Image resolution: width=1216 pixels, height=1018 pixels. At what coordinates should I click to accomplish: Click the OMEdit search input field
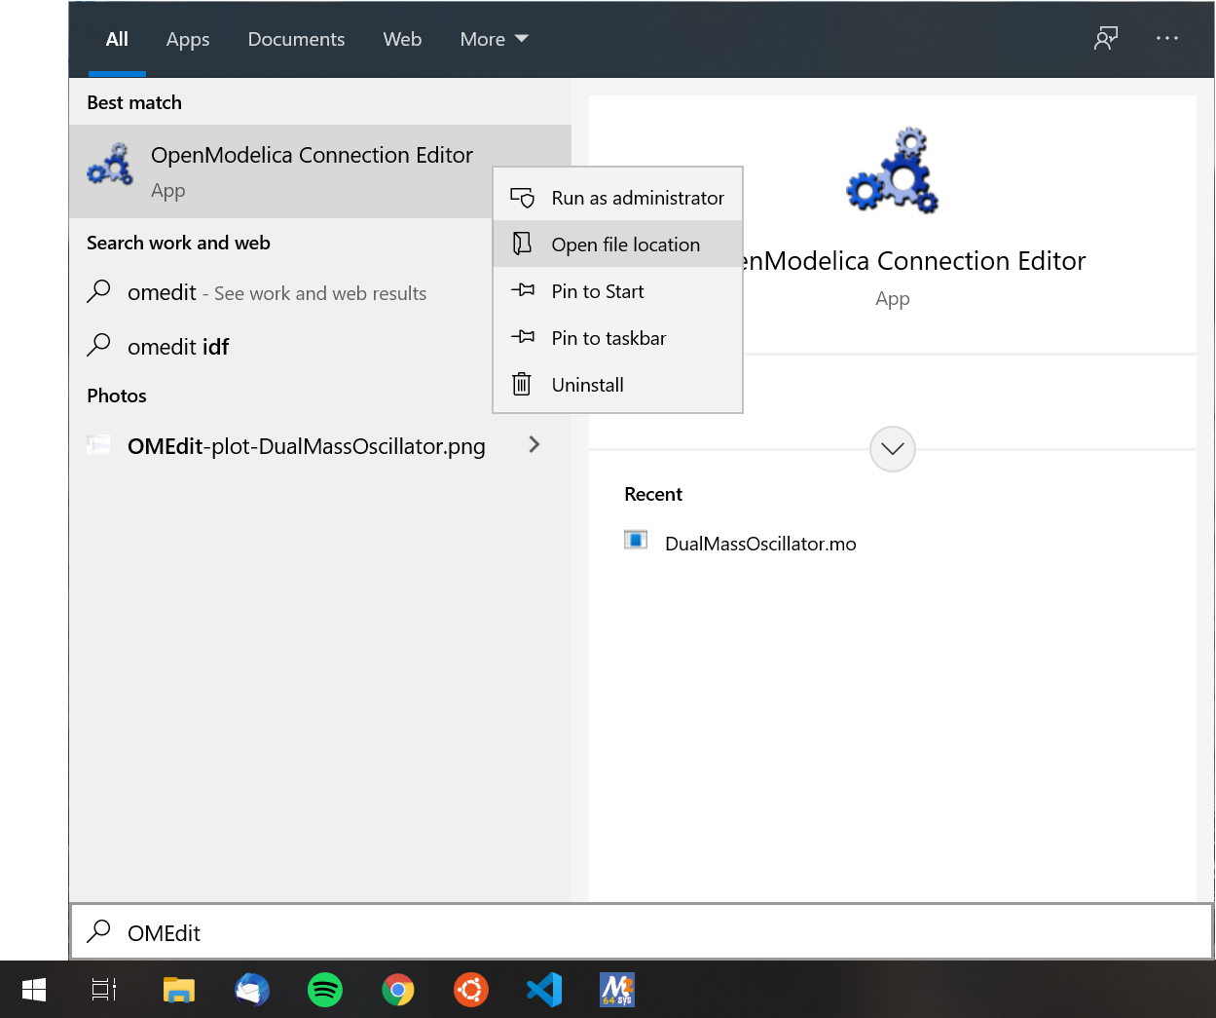point(389,932)
